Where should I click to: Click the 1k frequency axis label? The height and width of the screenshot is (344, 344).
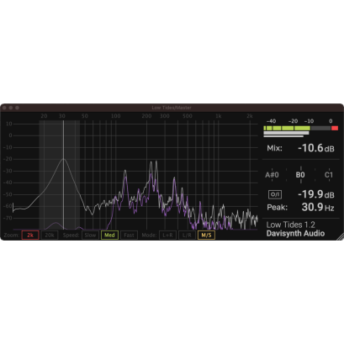click(x=219, y=116)
